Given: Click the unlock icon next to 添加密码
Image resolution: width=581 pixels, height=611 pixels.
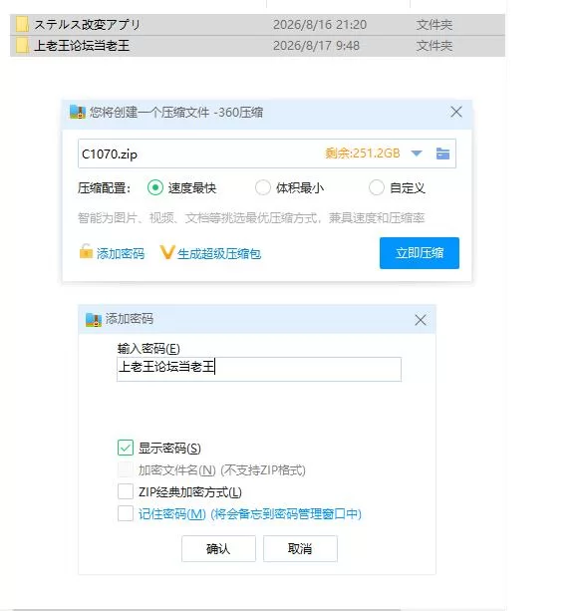Looking at the screenshot, I should [86, 251].
